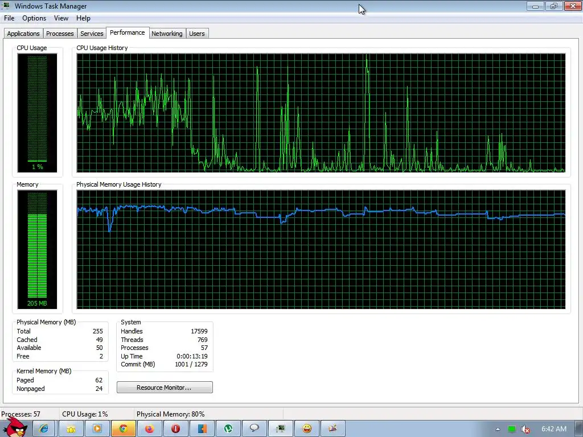
Task: Click the Threads value 769
Action: point(203,340)
